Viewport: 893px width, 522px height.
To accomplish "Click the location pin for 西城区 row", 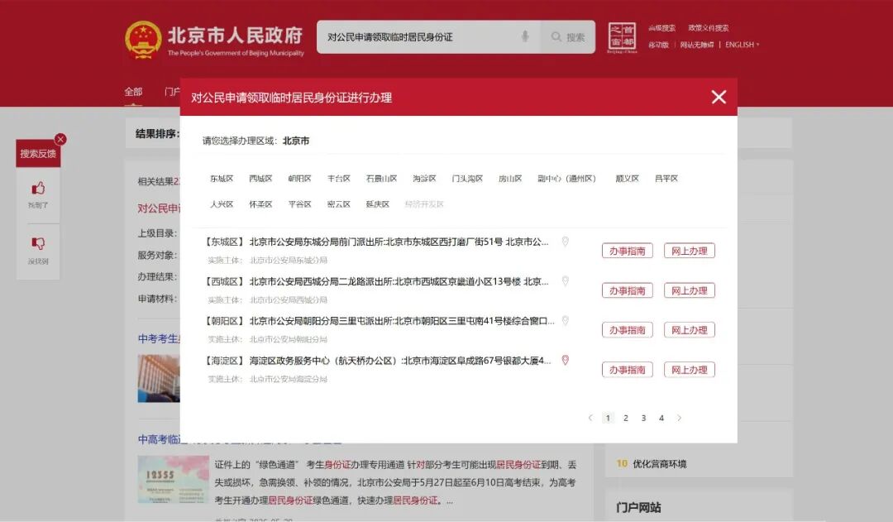I will [x=565, y=281].
